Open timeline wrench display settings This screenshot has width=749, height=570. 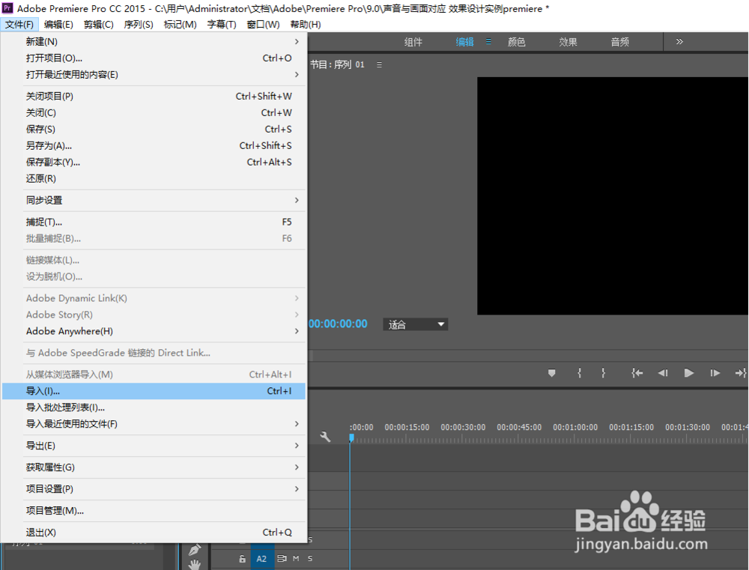click(325, 436)
